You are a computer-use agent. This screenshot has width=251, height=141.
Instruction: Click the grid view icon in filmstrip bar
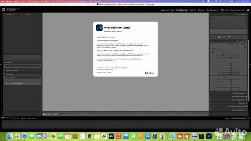pos(12,118)
